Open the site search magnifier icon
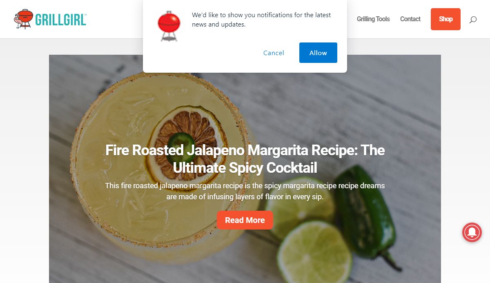 point(473,19)
